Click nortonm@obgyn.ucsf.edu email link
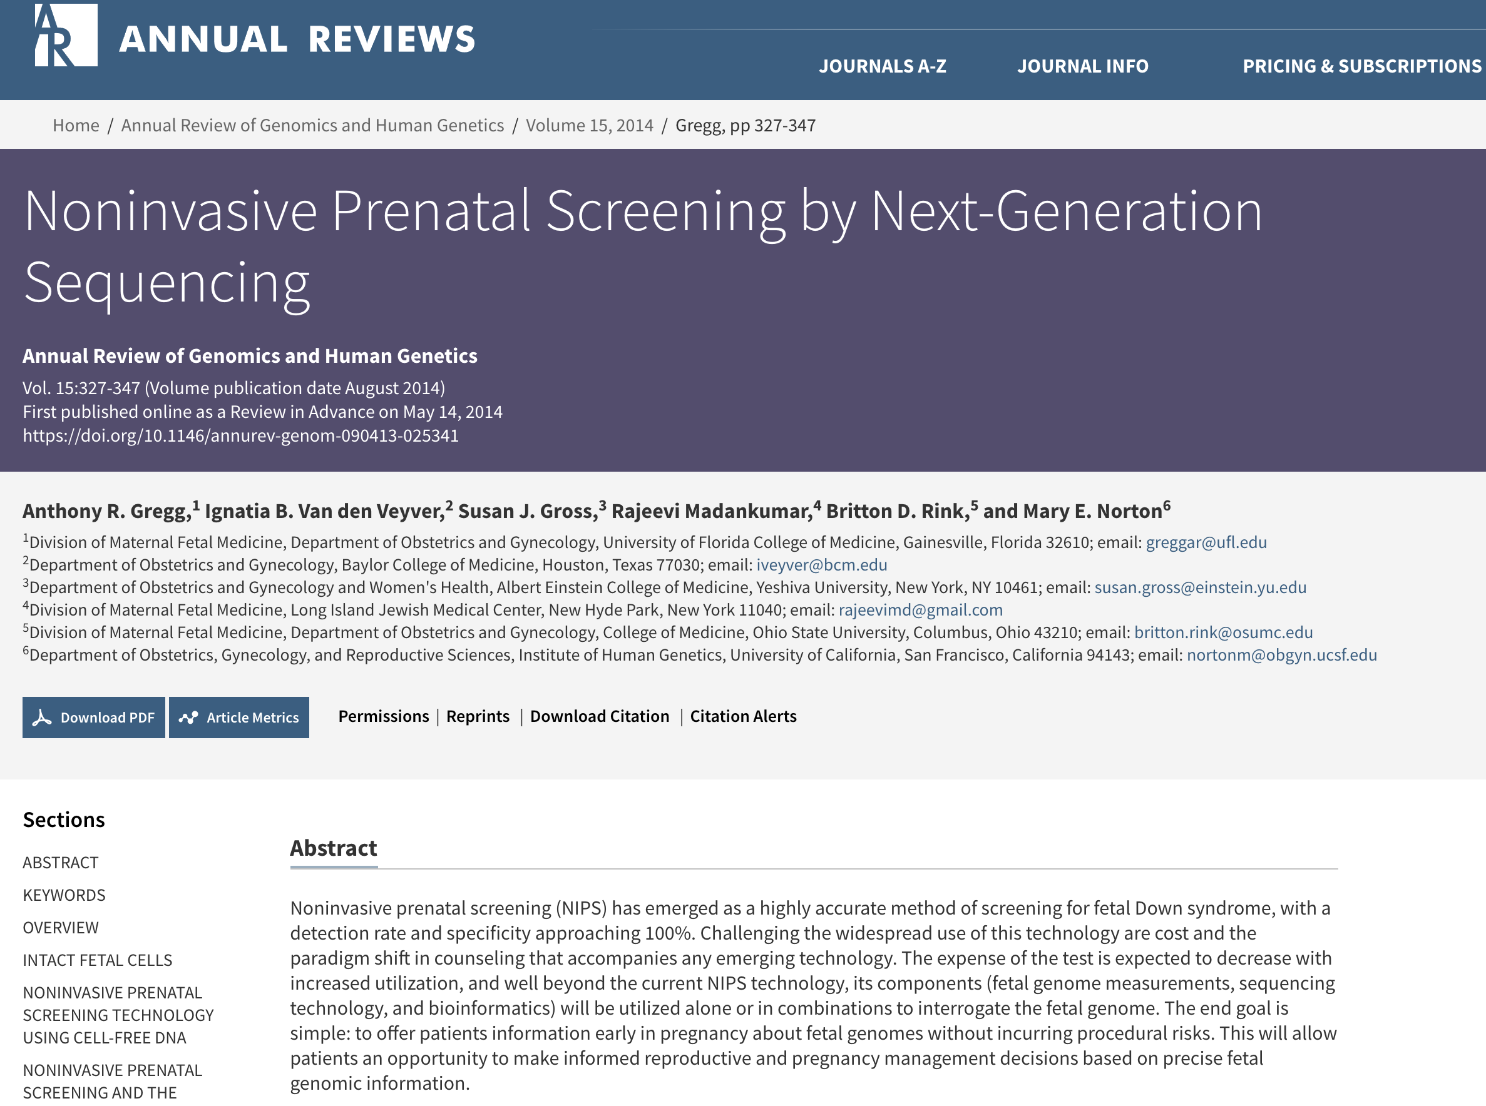The width and height of the screenshot is (1486, 1106). pos(1282,655)
